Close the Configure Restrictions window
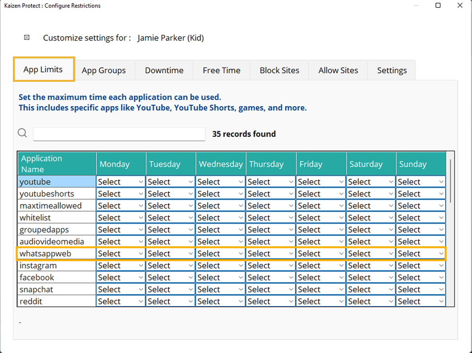This screenshot has width=472, height=353. click(460, 6)
